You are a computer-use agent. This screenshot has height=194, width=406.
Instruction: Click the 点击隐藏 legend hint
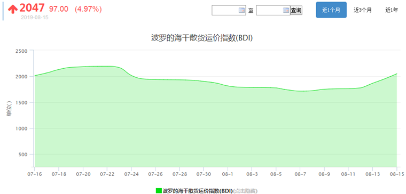245,191
